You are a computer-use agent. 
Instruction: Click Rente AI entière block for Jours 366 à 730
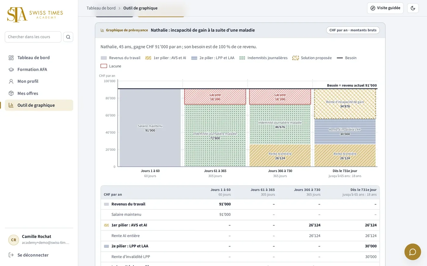pos(280,156)
